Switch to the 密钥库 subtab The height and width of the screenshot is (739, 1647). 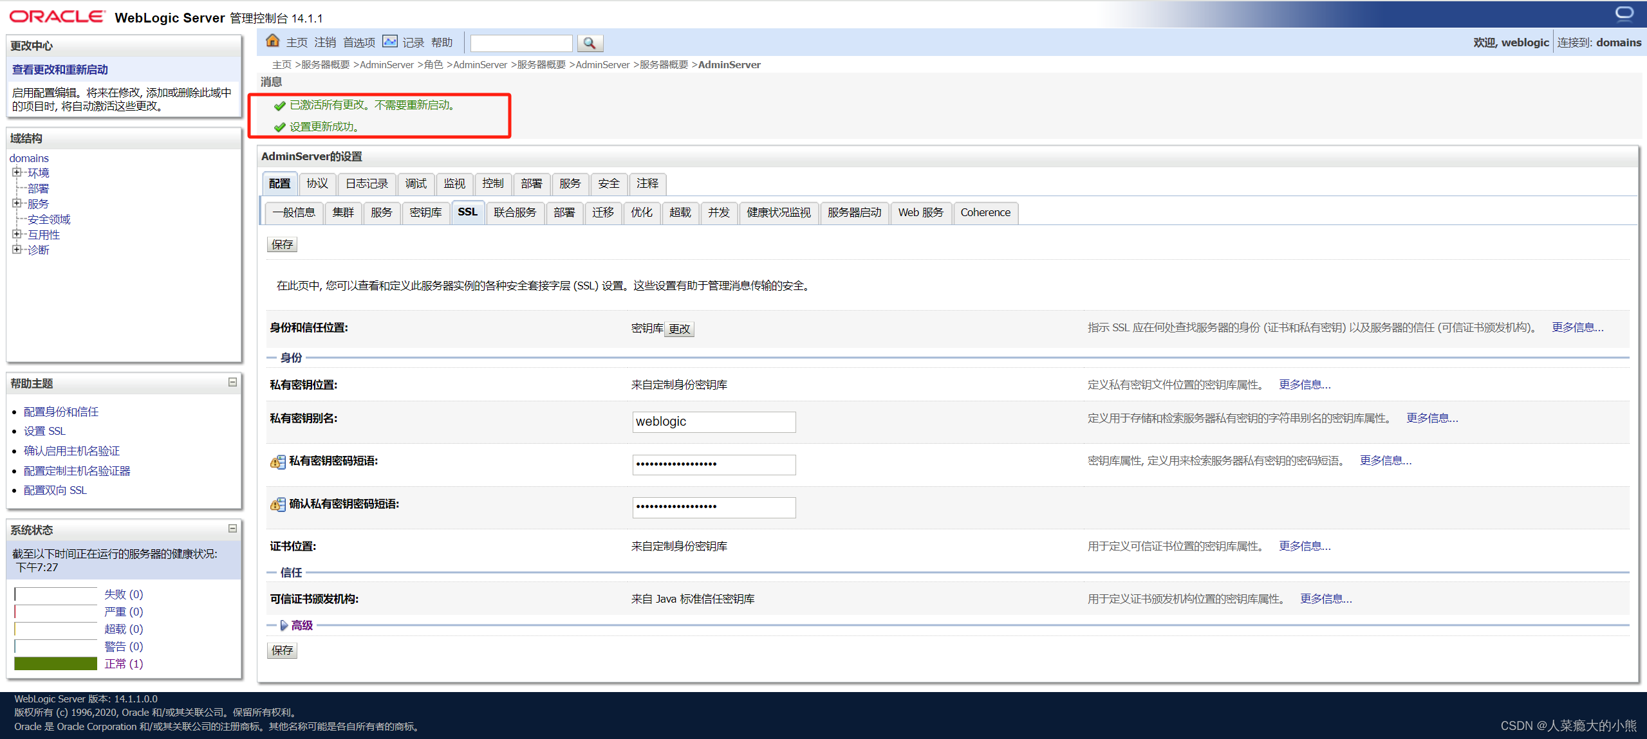pyautogui.click(x=425, y=212)
